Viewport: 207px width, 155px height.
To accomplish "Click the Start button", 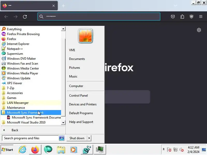I will pyautogui.click(x=7, y=150).
